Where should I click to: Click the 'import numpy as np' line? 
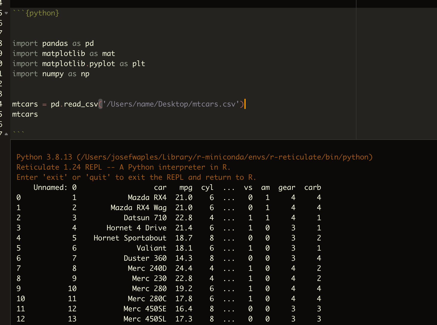pyautogui.click(x=51, y=74)
